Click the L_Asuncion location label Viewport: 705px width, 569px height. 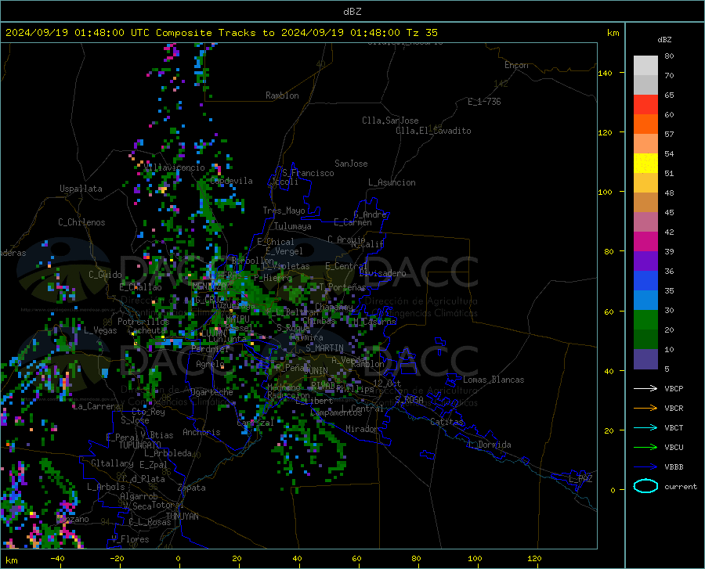pyautogui.click(x=392, y=182)
